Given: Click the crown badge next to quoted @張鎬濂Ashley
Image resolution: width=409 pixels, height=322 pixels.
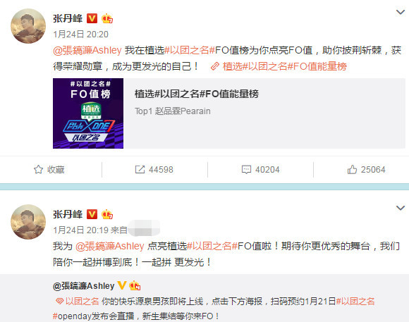Looking at the screenshot, I should pos(135,285).
